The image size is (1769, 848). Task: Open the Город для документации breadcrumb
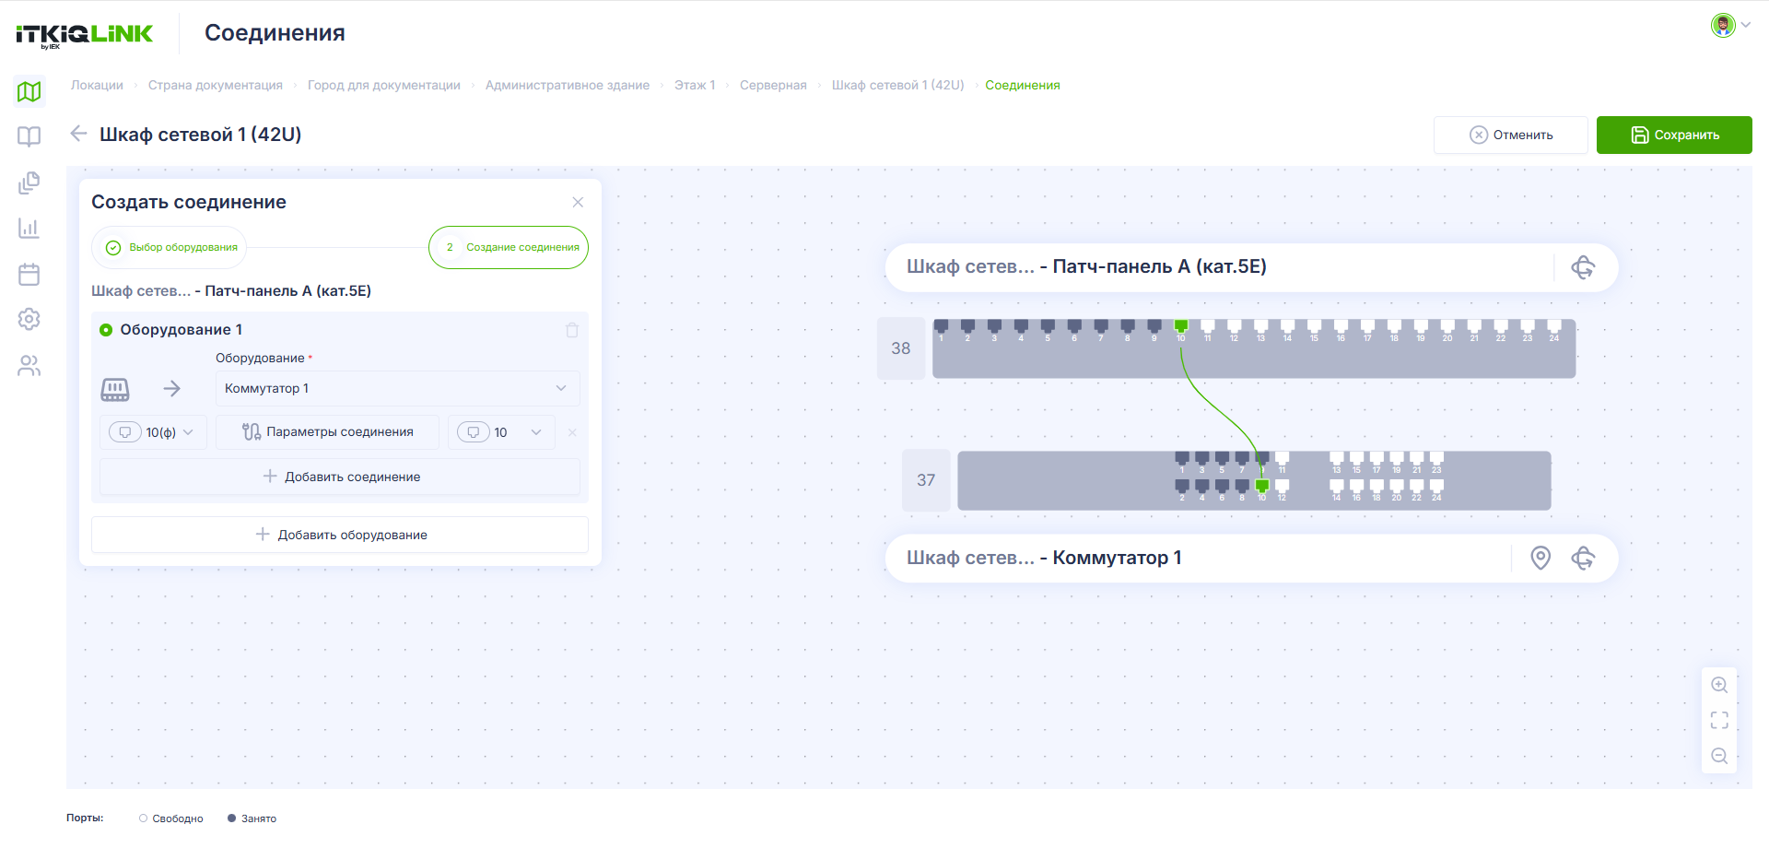384,85
